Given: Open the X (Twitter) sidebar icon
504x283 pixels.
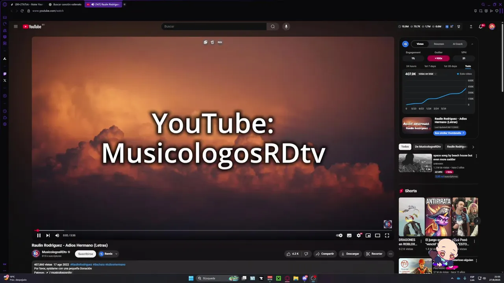Looking at the screenshot, I should tap(5, 80).
